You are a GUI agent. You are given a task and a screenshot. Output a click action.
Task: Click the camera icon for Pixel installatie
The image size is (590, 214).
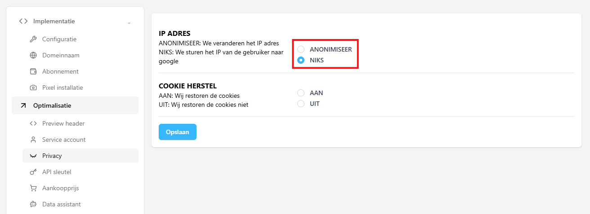click(x=33, y=87)
